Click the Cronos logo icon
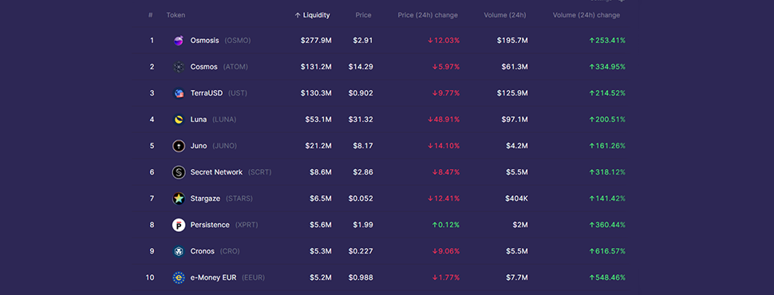774x295 pixels. point(179,252)
